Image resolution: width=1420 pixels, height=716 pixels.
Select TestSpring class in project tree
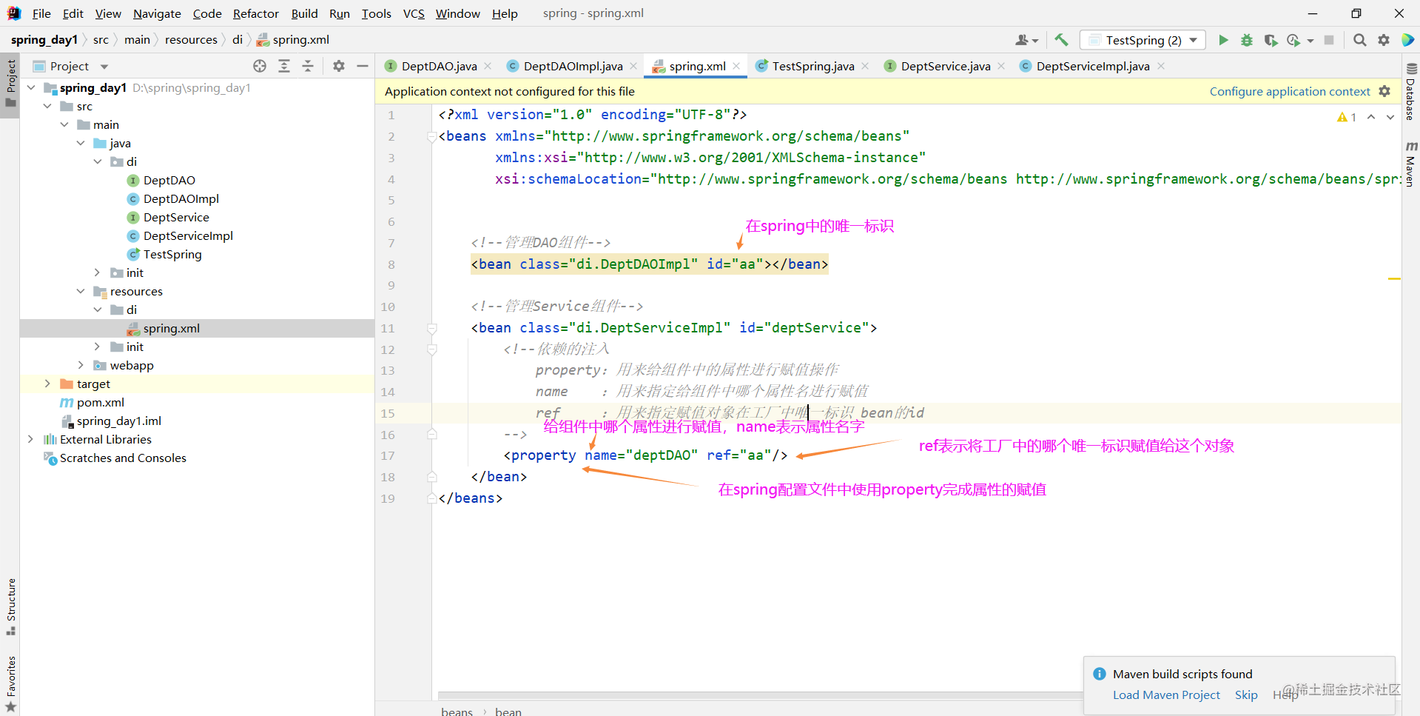pyautogui.click(x=172, y=254)
